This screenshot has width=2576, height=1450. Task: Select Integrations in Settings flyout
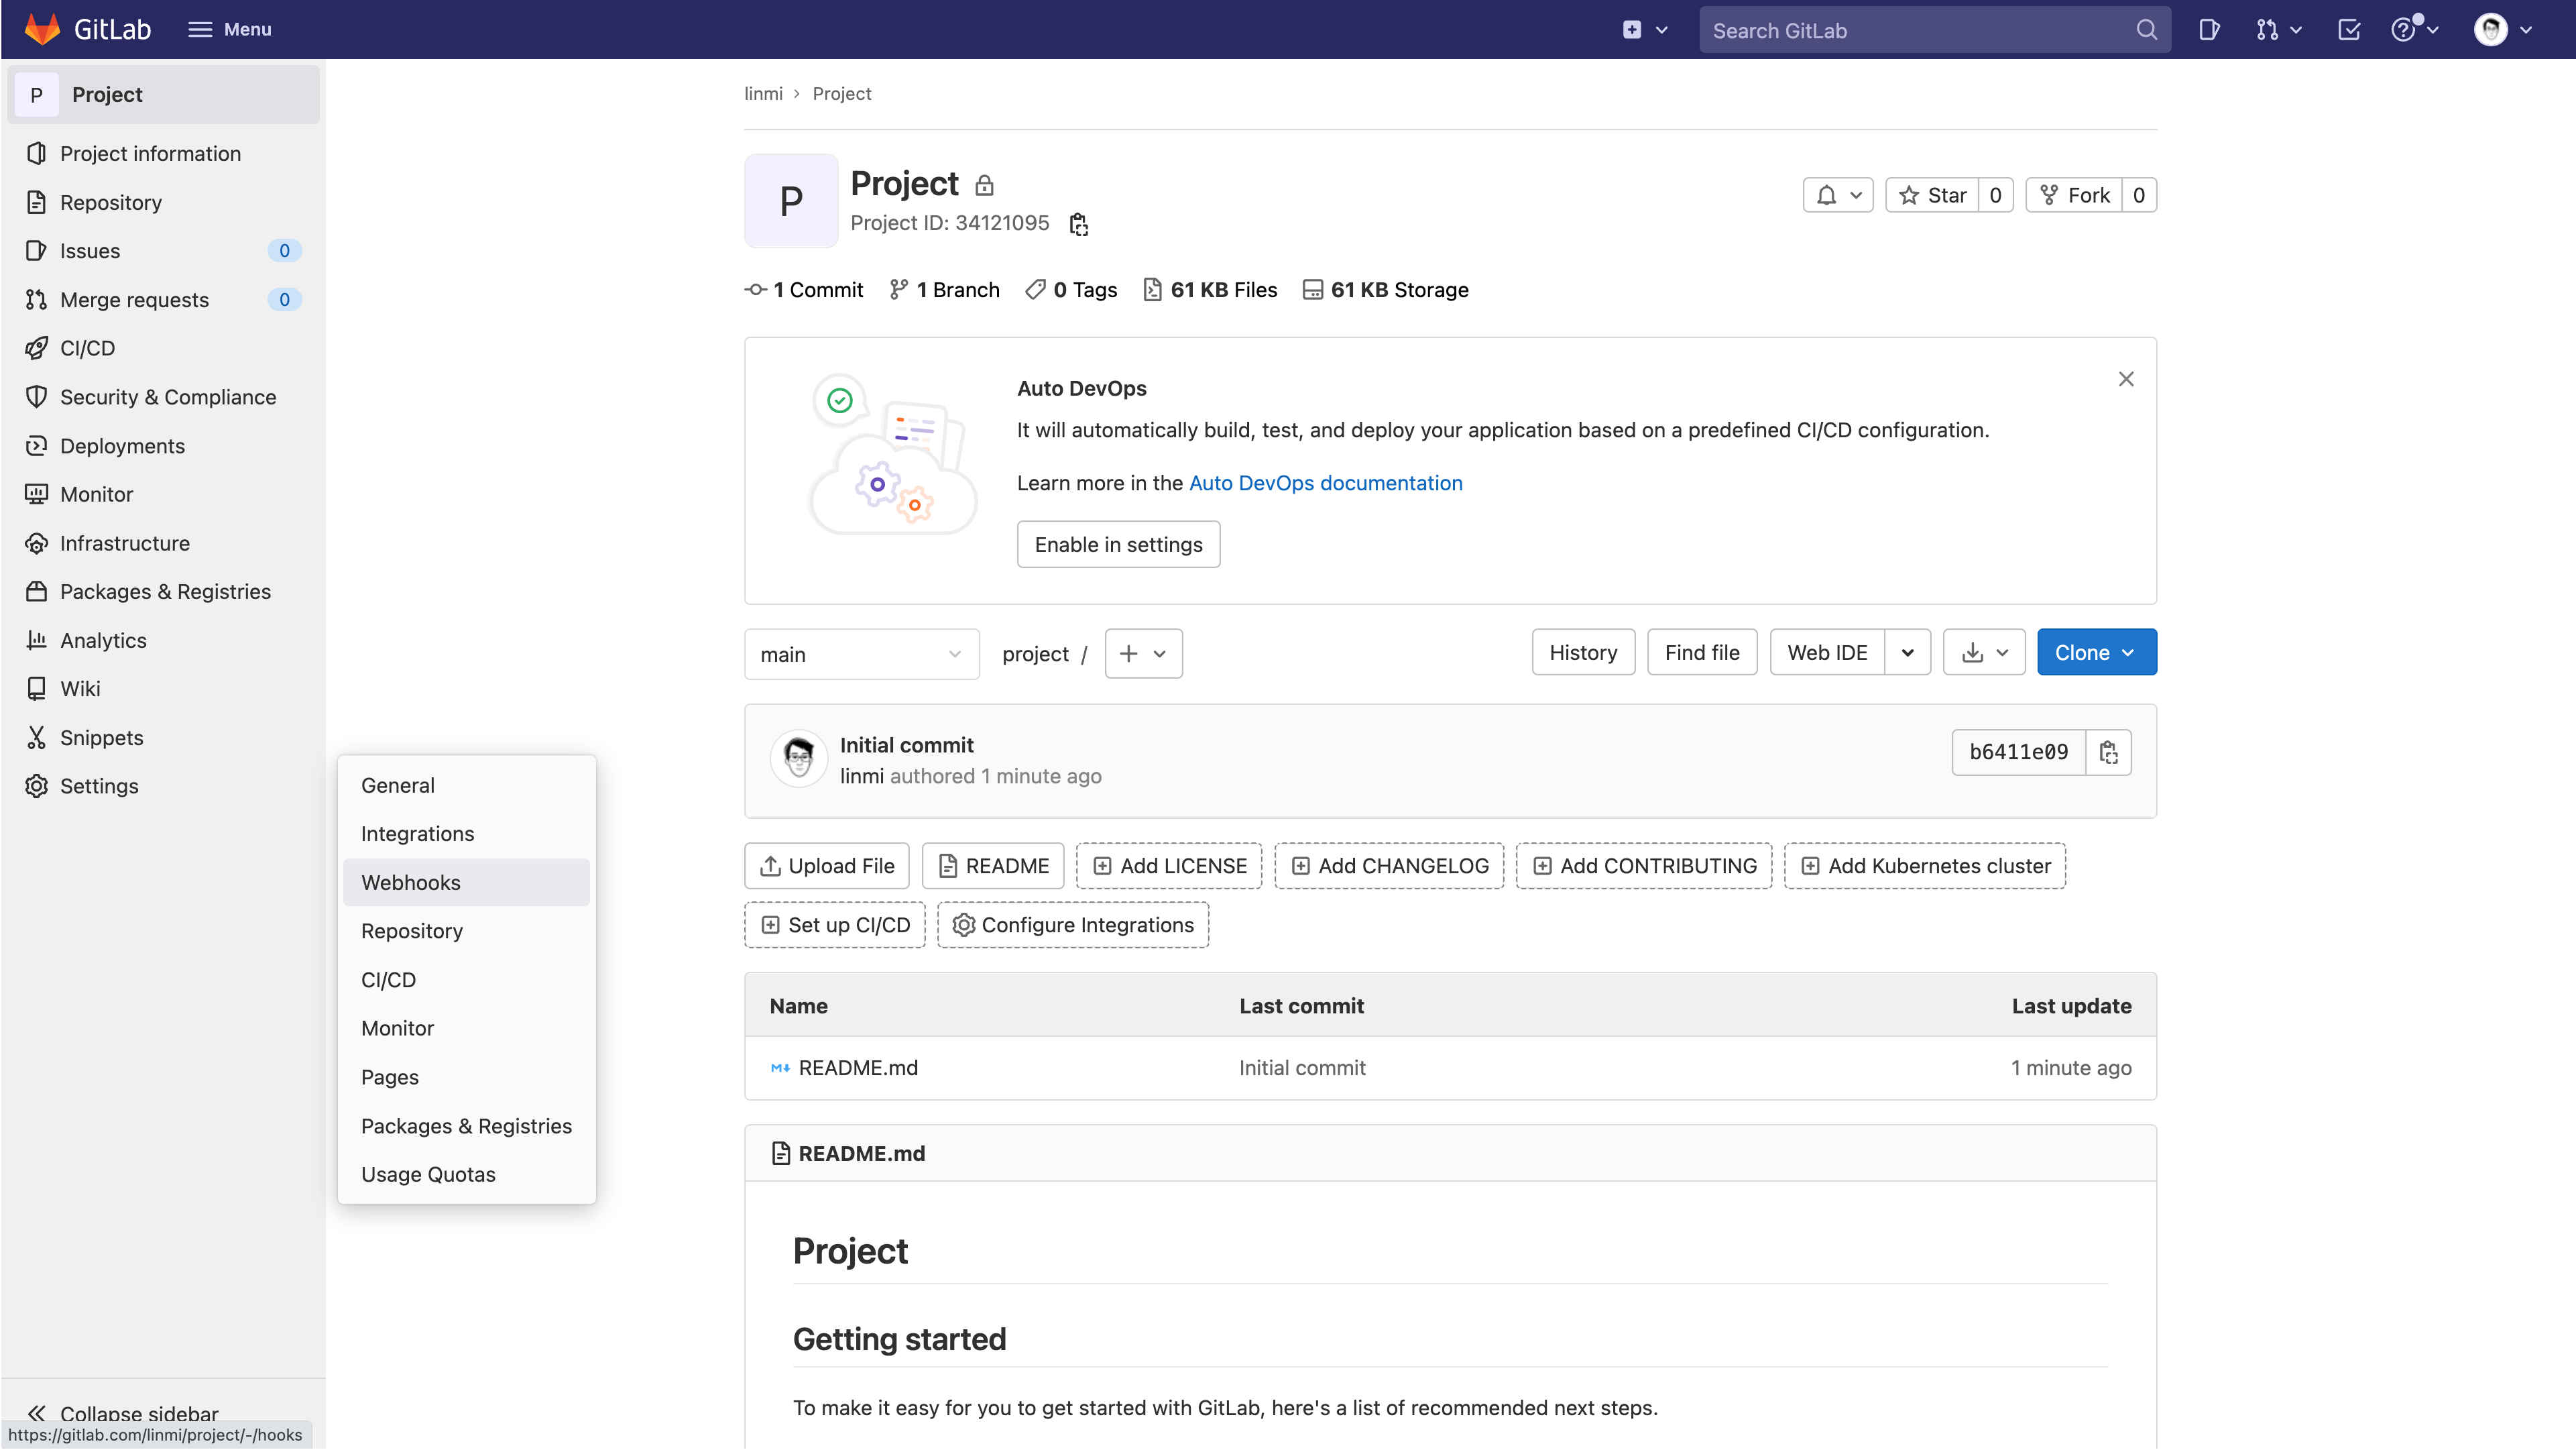coord(466,834)
